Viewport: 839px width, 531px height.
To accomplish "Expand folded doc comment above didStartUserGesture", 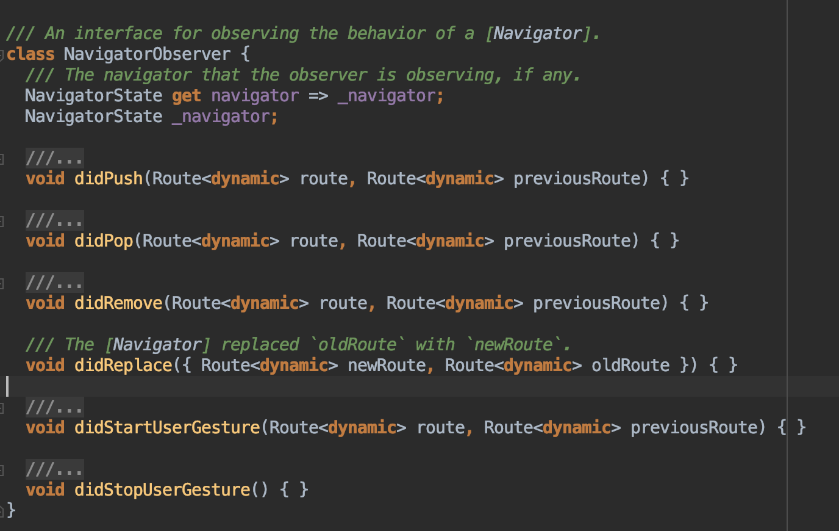I will pyautogui.click(x=54, y=408).
